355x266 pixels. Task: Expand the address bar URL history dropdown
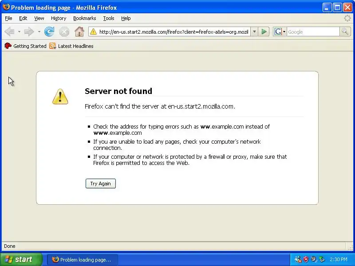coord(254,31)
